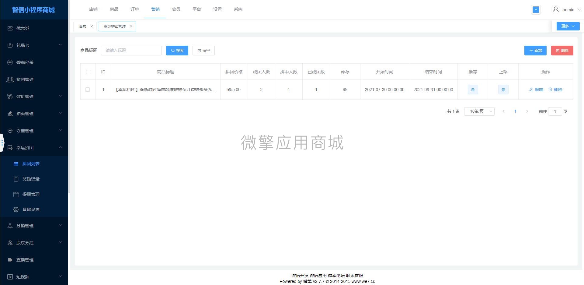
Task: Expand the 分销管理 sidebar menu
Action: pyautogui.click(x=60, y=225)
